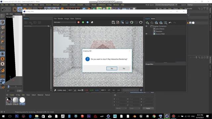Image resolution: width=212 pixels, height=119 pixels.
Task: Select the Move tool in Cinema 4D toolbar
Action: (x=20, y=10)
